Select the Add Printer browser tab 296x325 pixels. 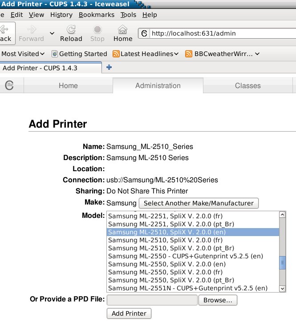51,68
